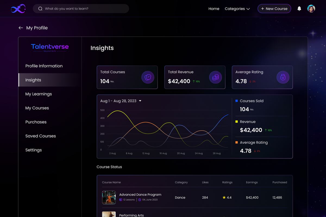This screenshot has width=326, height=217.
Task: Expand the Aug 1 - Aug 28, 2023 date range
Action: (x=121, y=101)
